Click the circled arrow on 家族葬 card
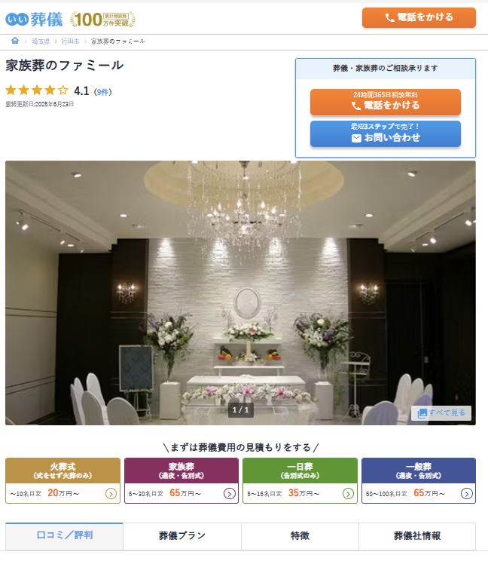Viewport: 488px width, 561px height. 230,494
